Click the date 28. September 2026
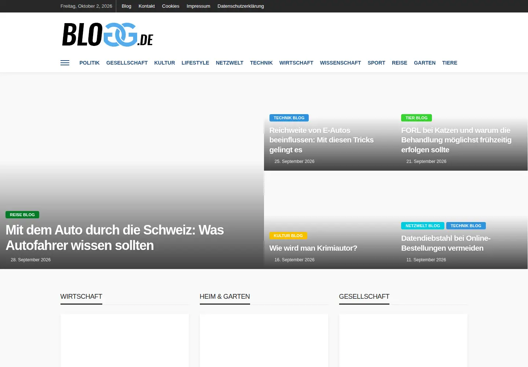 tap(31, 260)
